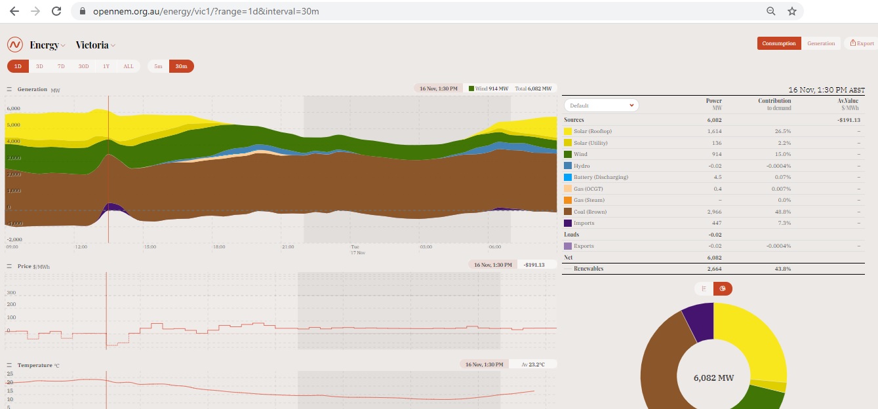Click the Sources row label

click(574, 120)
